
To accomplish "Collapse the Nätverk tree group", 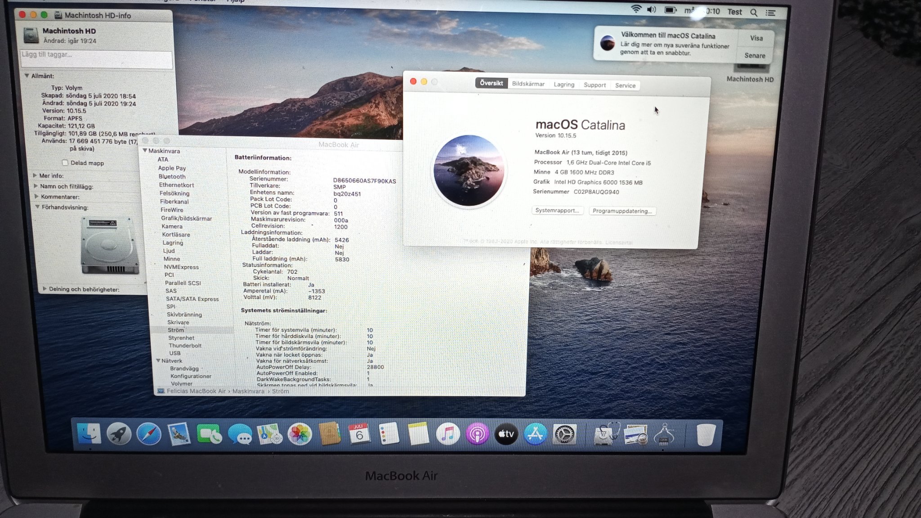I will (x=158, y=361).
